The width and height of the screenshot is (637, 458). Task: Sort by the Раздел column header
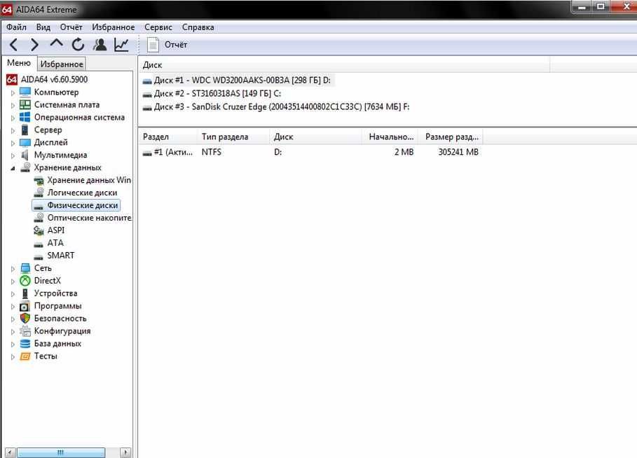167,137
